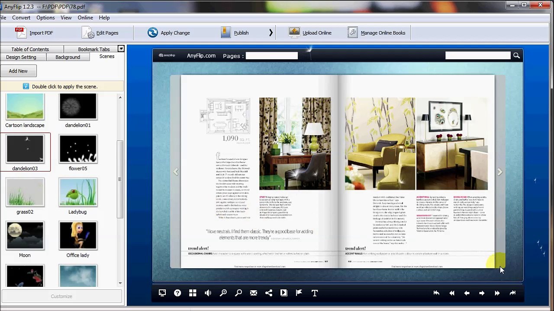
Task: Toggle the auto flip play icon
Action: (284, 293)
